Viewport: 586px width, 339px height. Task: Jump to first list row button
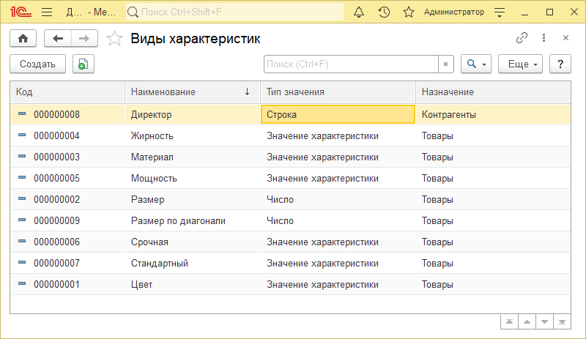(509, 322)
